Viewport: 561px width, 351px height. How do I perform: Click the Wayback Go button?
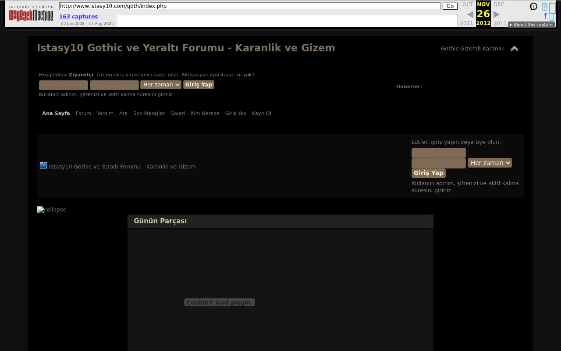(x=450, y=6)
